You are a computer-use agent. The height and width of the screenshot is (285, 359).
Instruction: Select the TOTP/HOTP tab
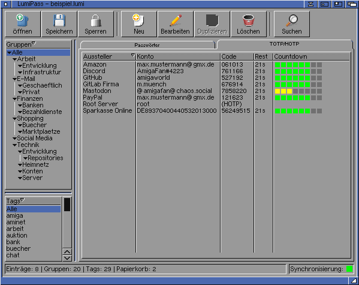coord(284,44)
